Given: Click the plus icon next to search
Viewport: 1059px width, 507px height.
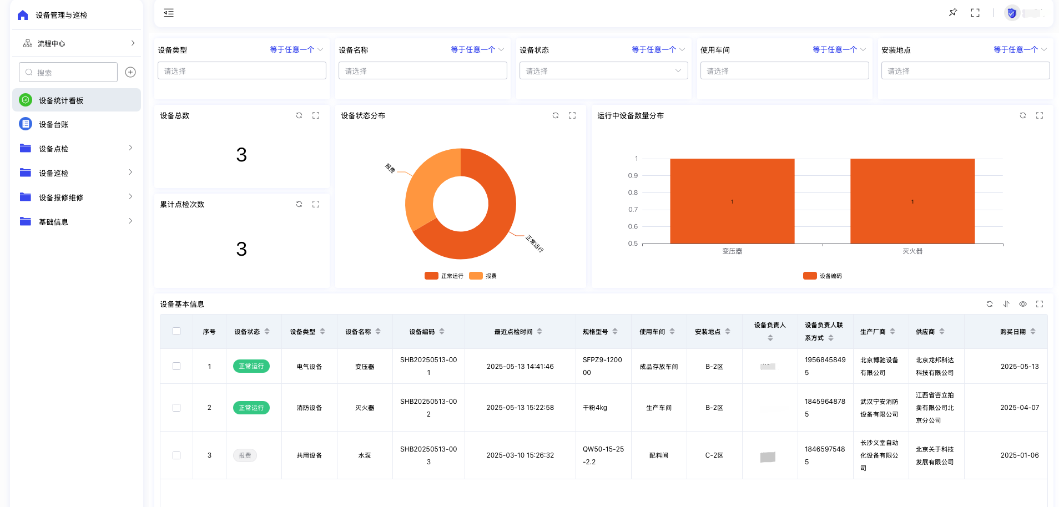Looking at the screenshot, I should tap(130, 72).
